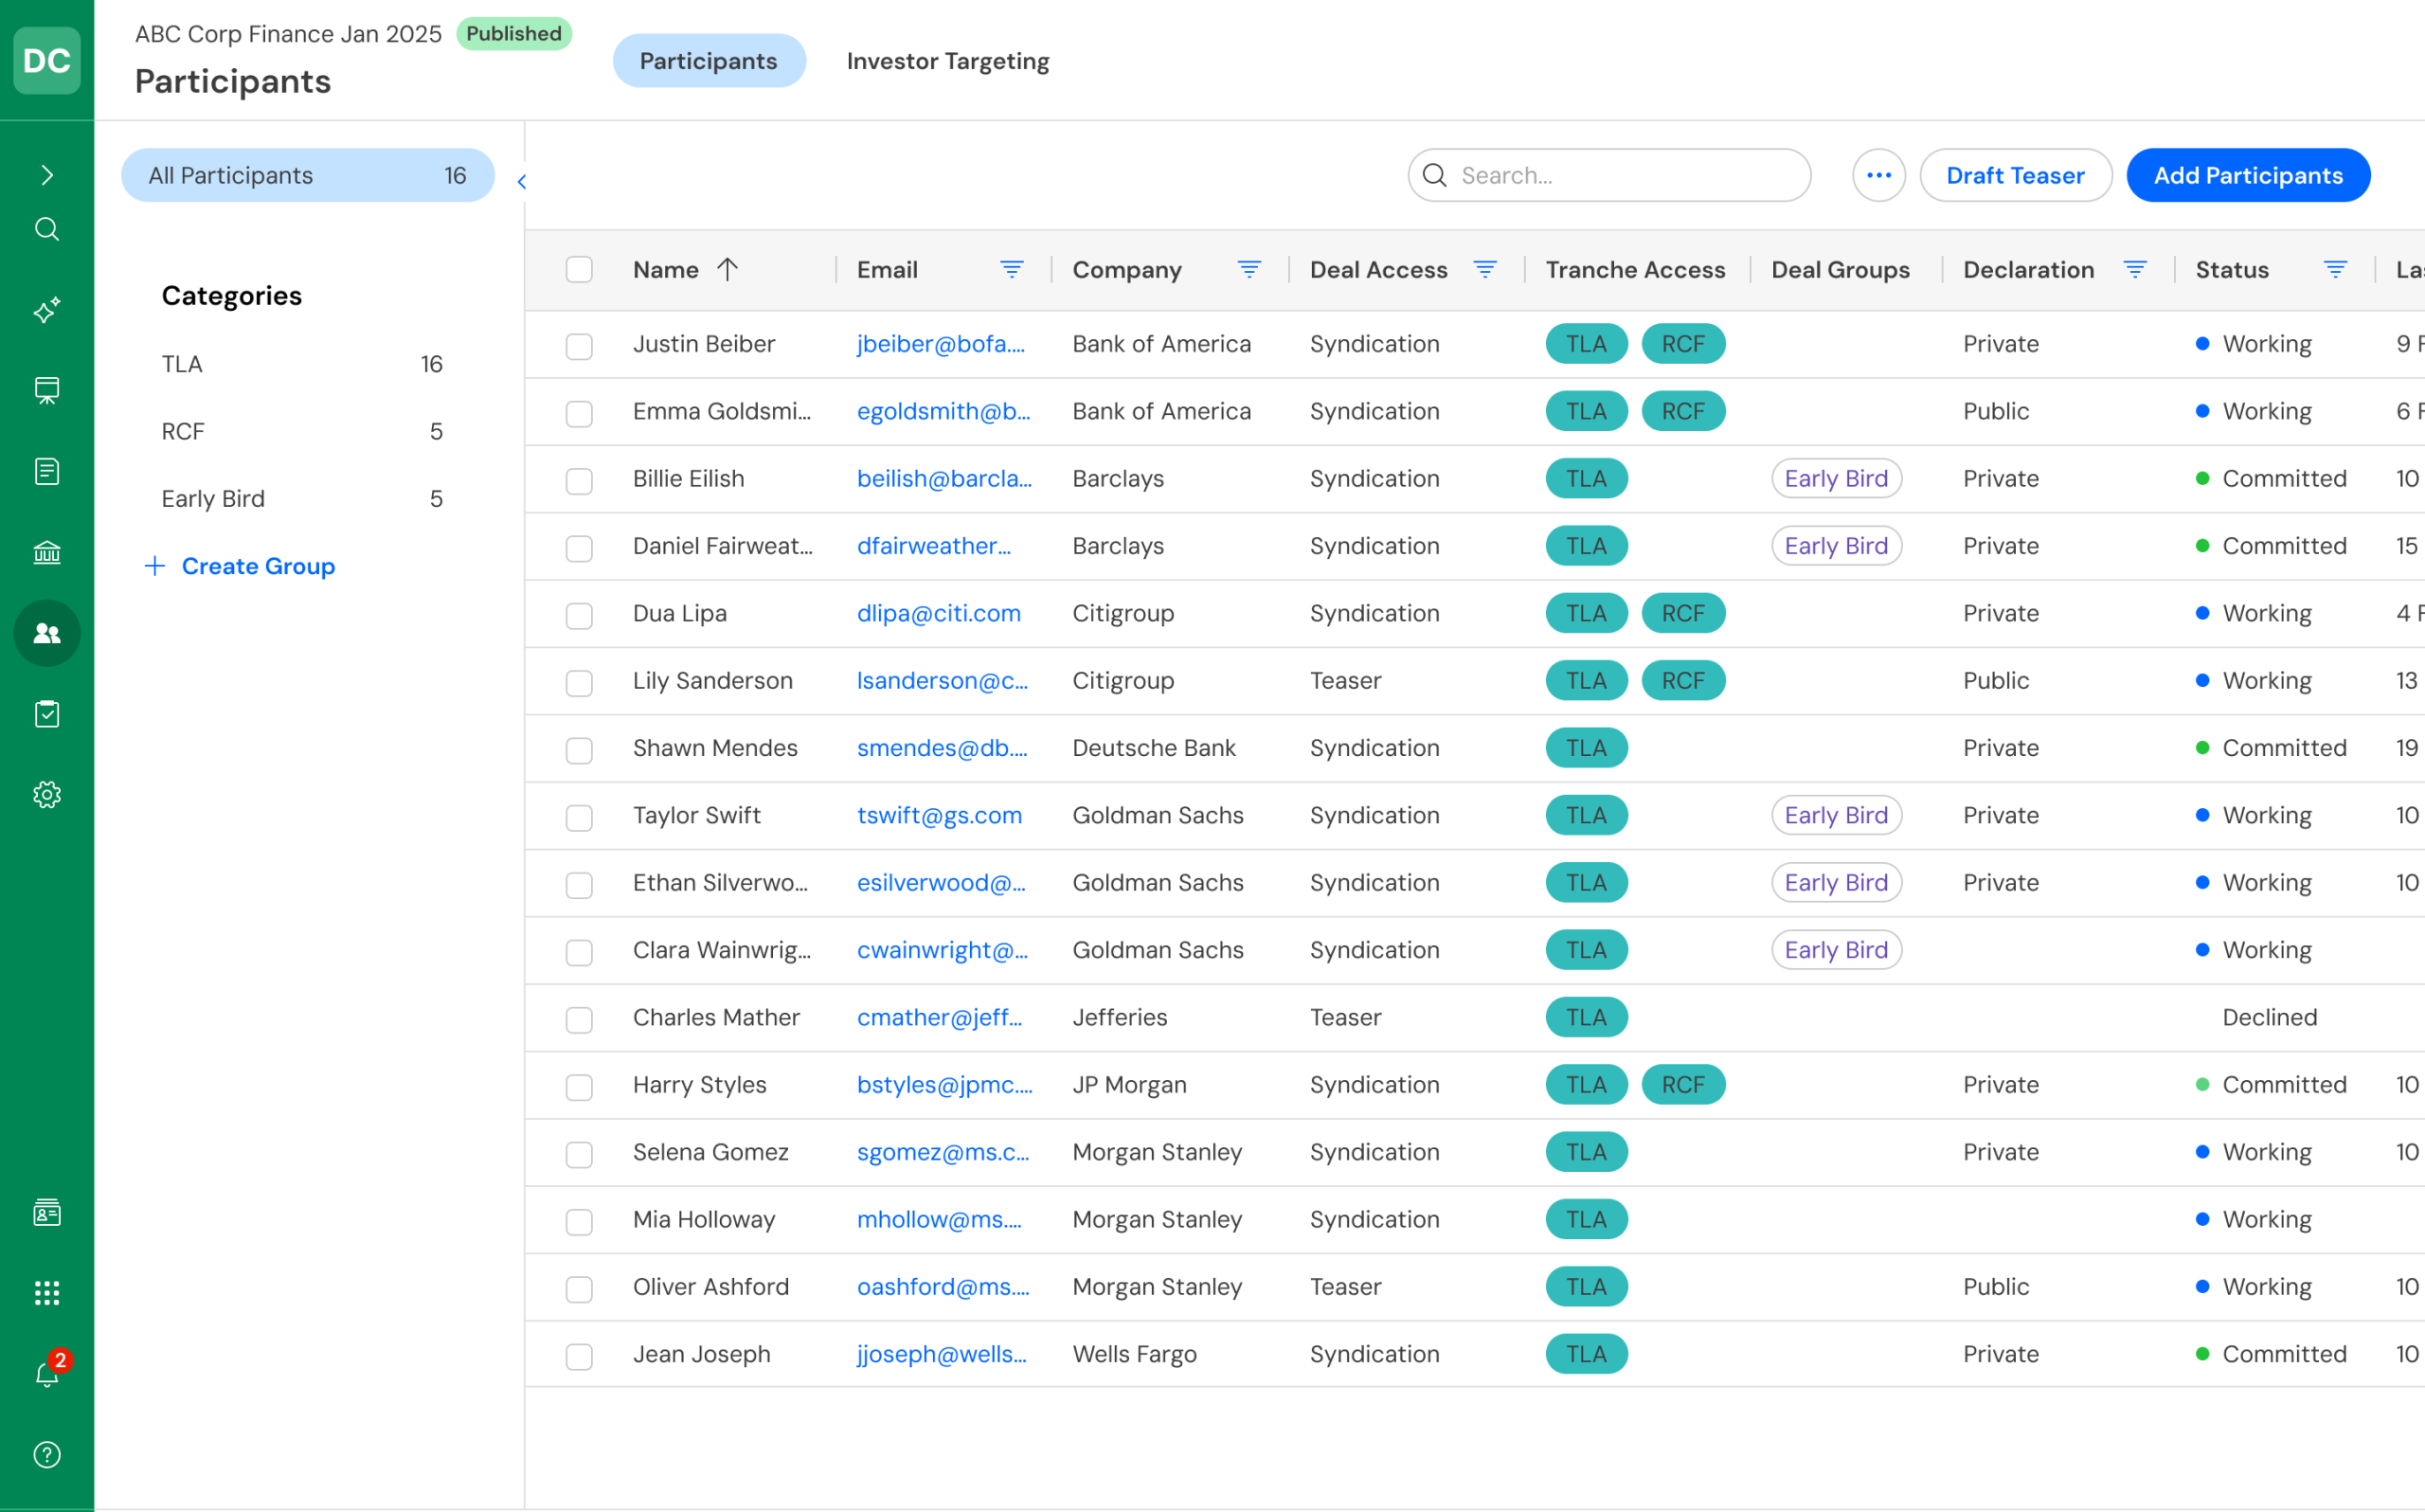2425x1512 pixels.
Task: Click the Add Participants button
Action: 2247,176
